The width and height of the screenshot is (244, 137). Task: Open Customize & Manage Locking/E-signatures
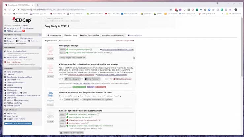click(23, 95)
